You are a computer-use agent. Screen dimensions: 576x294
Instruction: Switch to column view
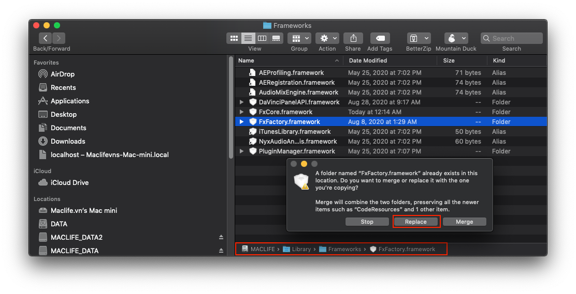pyautogui.click(x=262, y=38)
